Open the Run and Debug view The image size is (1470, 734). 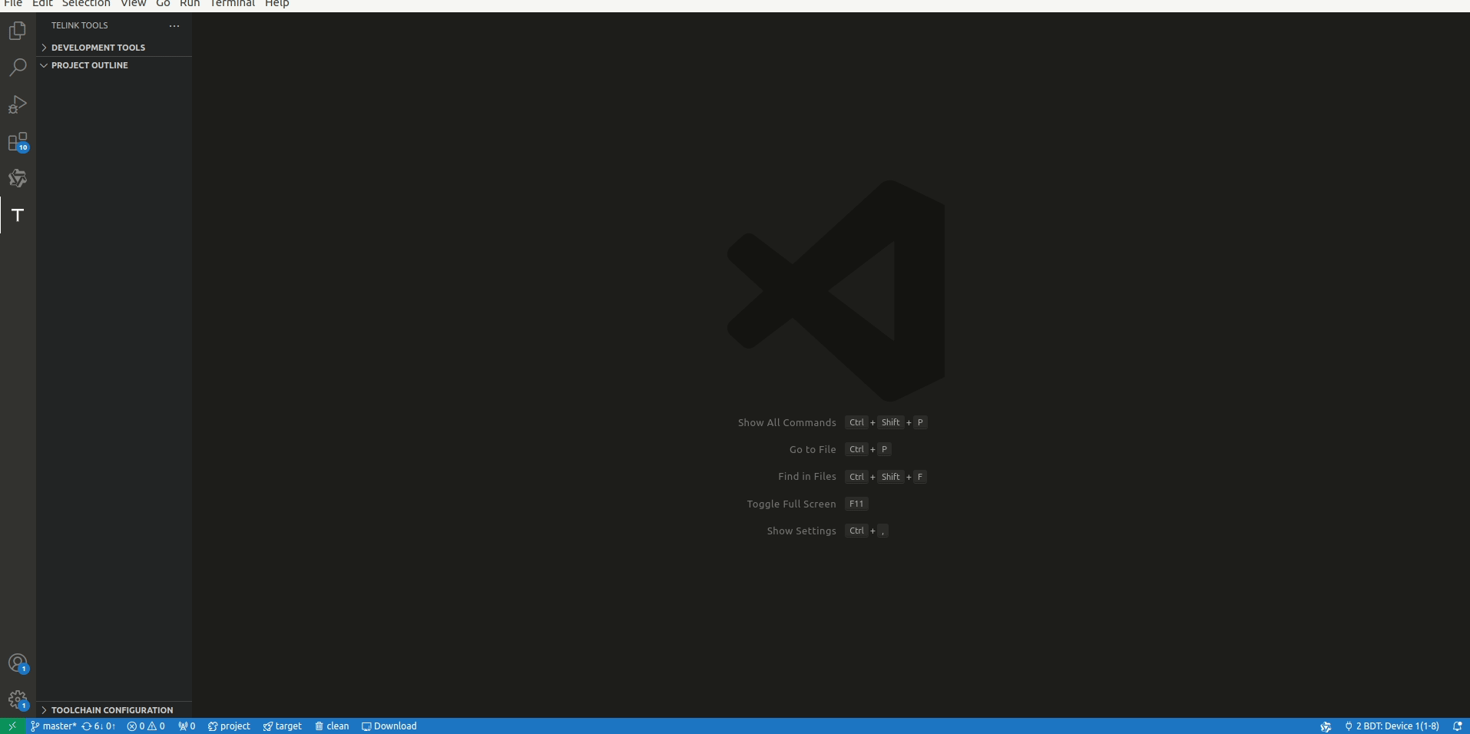(x=18, y=104)
